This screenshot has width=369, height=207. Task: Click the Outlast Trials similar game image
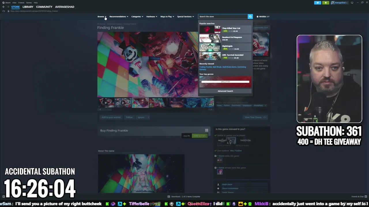point(227,141)
